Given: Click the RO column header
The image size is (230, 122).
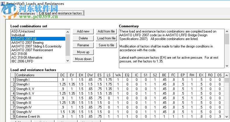Looking at the screenshot, I should coord(210,75).
